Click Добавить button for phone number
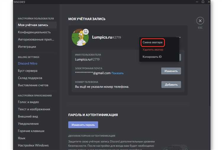 (x=171, y=85)
